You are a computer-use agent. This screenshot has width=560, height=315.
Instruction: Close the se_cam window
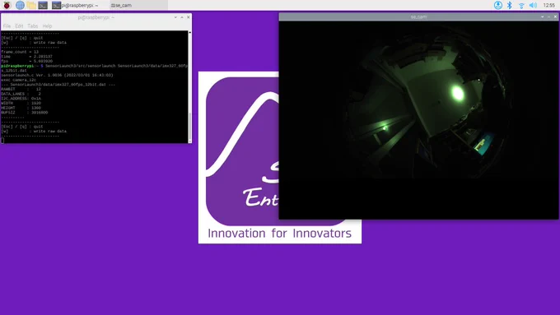[x=555, y=16]
